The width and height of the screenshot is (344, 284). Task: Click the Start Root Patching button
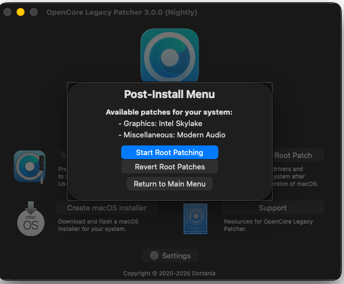pos(170,152)
